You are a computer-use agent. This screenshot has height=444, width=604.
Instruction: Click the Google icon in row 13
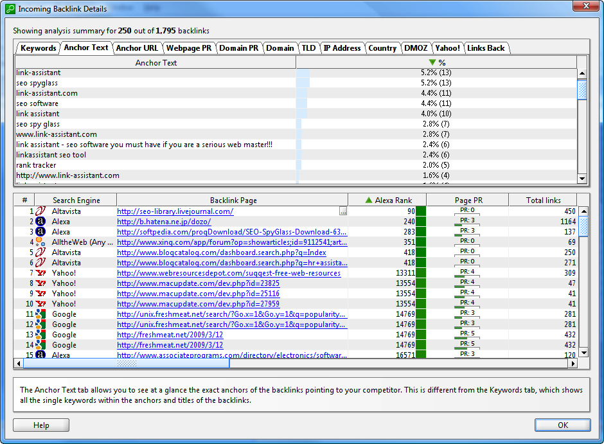[x=40, y=335]
